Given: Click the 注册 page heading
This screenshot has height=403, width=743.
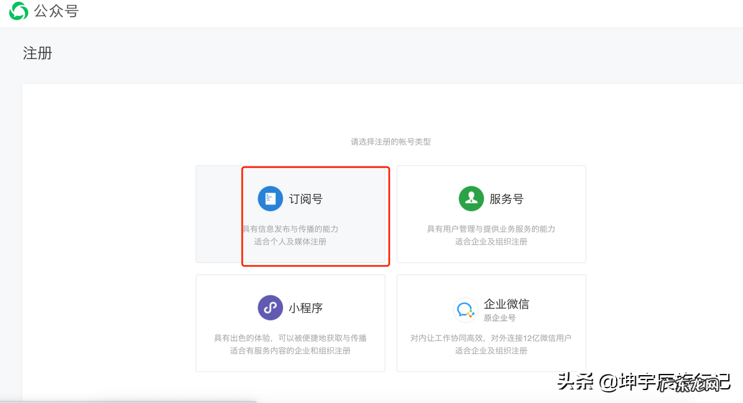Looking at the screenshot, I should click(37, 53).
